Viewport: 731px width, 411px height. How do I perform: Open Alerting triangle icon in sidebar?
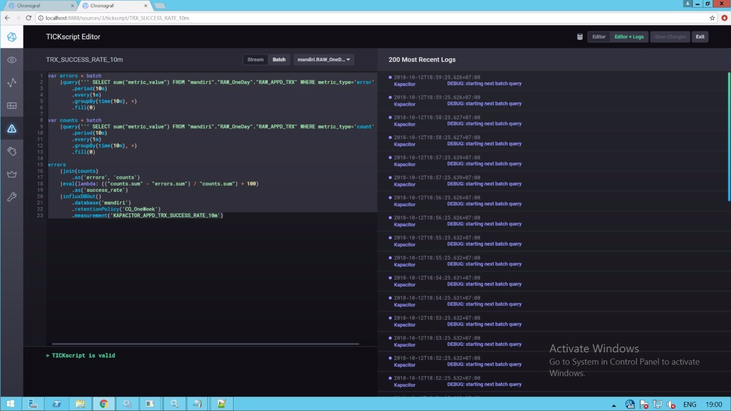coord(11,128)
